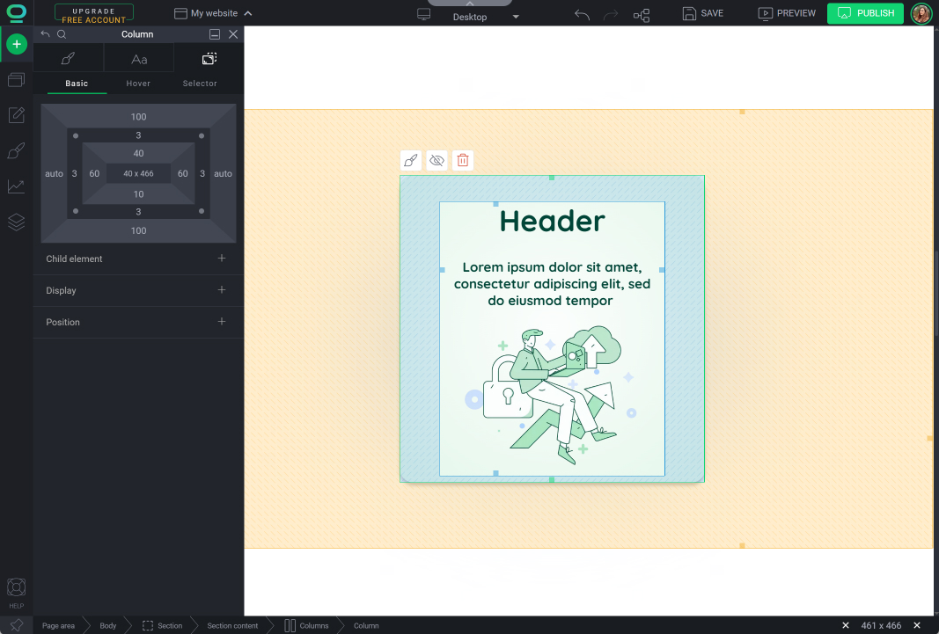Screen dimensions: 939x634
Task: Select Body in breadcrumb
Action: pos(108,625)
